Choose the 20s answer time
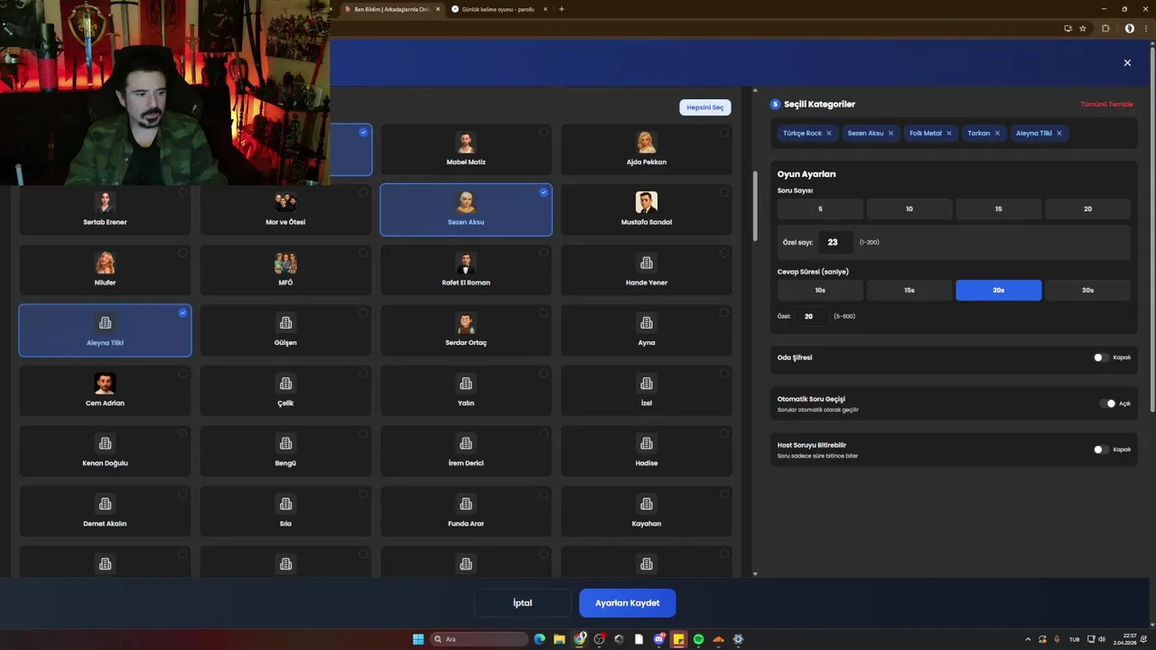 (999, 290)
